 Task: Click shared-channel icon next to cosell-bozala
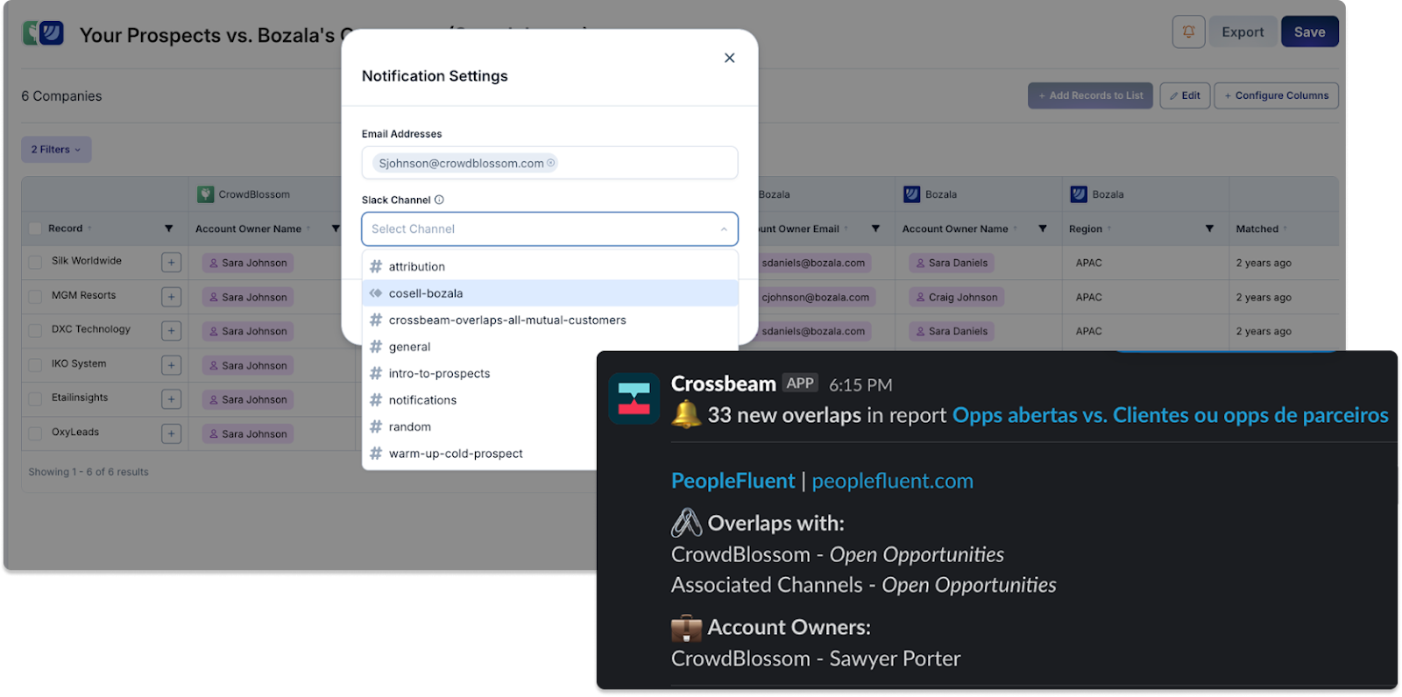click(x=376, y=293)
